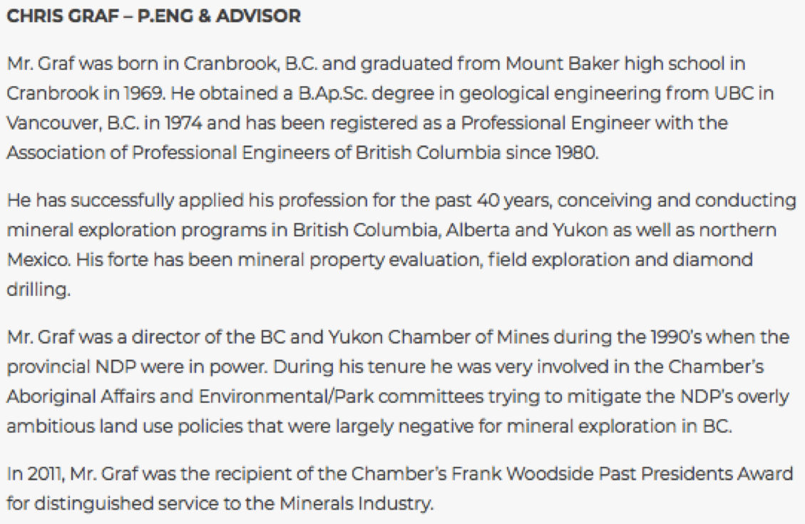Click the heading 'CHRIS GRAF – P.ENG & ADVISOR'

click(x=153, y=16)
